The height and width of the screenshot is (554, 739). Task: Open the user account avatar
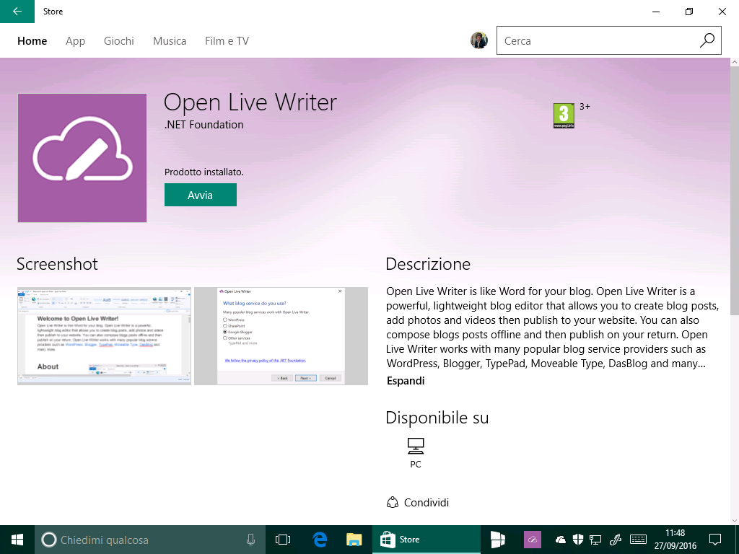pos(479,40)
